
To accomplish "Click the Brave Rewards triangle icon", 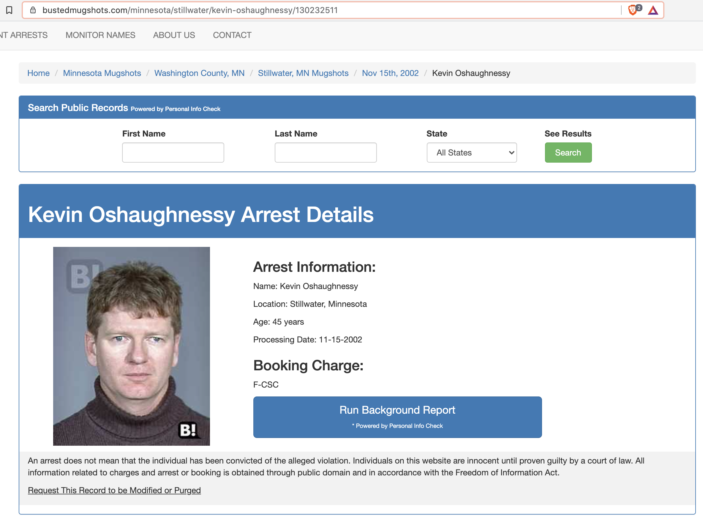I will (x=653, y=10).
